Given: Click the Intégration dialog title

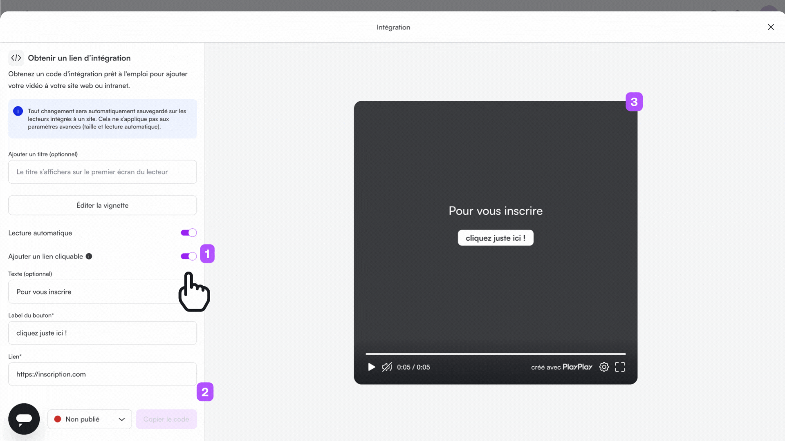Looking at the screenshot, I should pyautogui.click(x=393, y=27).
